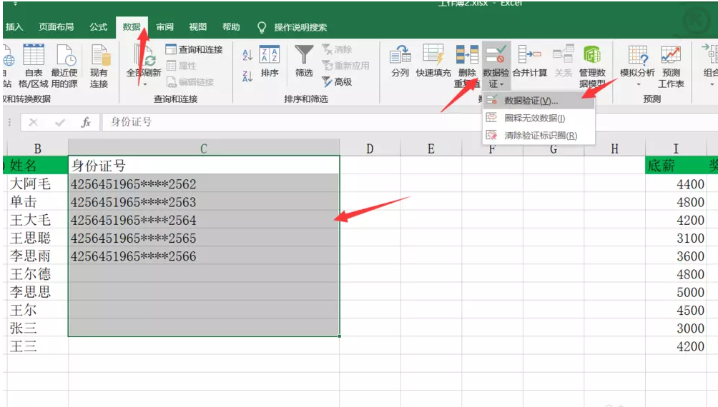Switch to the 公式 ribbon tab

(98, 27)
